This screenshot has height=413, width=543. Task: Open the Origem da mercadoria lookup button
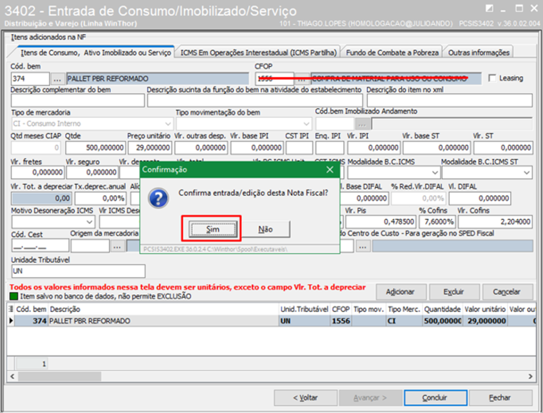click(118, 245)
